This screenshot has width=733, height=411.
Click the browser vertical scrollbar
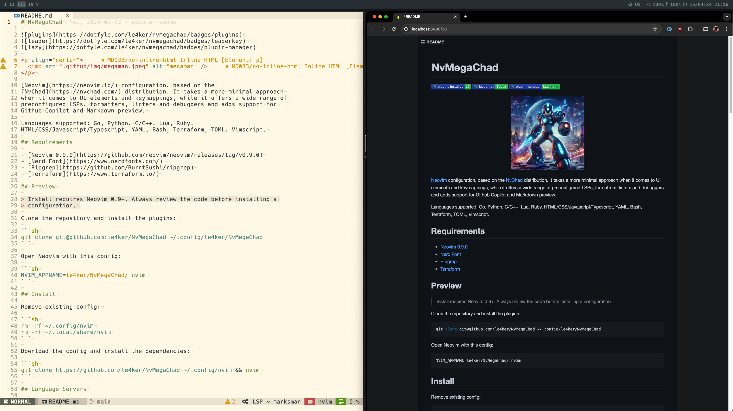tap(730, 75)
